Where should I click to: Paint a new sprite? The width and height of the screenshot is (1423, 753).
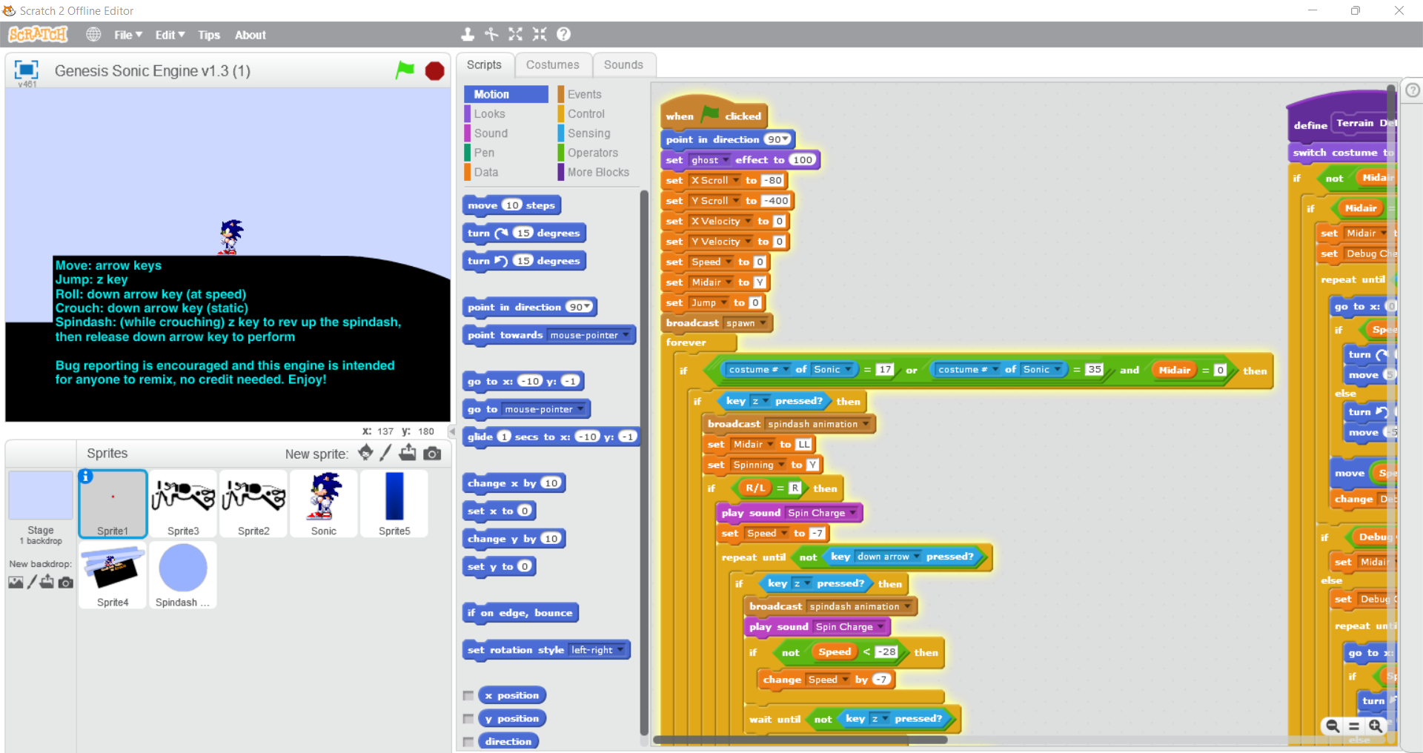tap(385, 453)
